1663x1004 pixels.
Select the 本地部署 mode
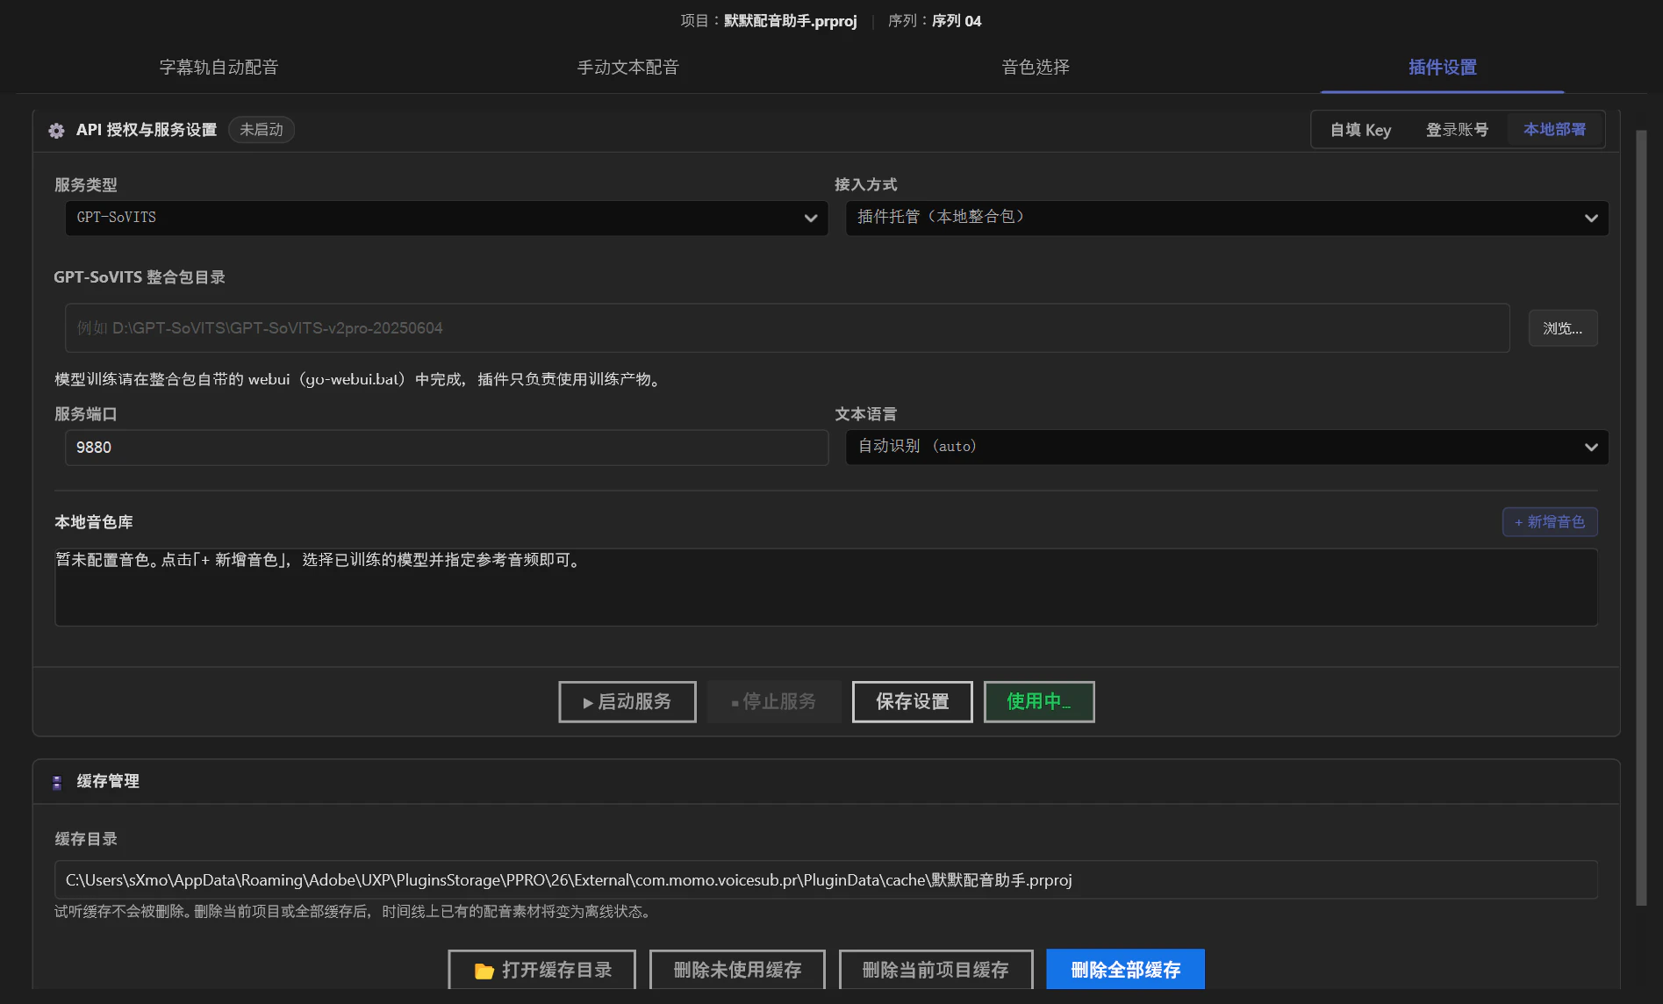(x=1554, y=130)
